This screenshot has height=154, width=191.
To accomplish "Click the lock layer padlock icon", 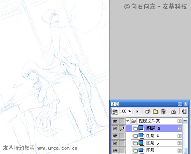I will click(174, 111).
